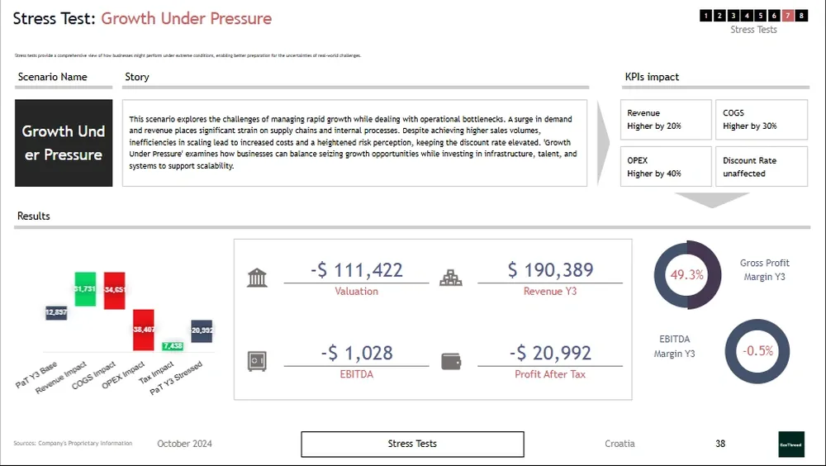
Task: Select the OPEX Higher by 40% card
Action: tap(666, 167)
